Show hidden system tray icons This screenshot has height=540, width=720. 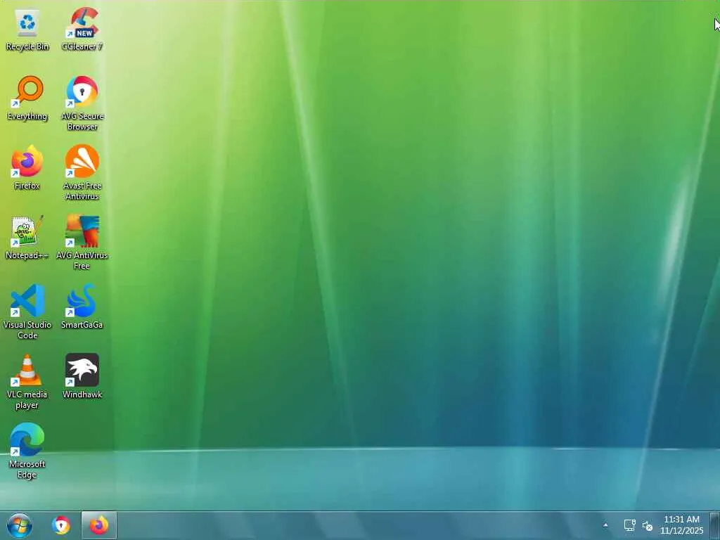tap(605, 525)
